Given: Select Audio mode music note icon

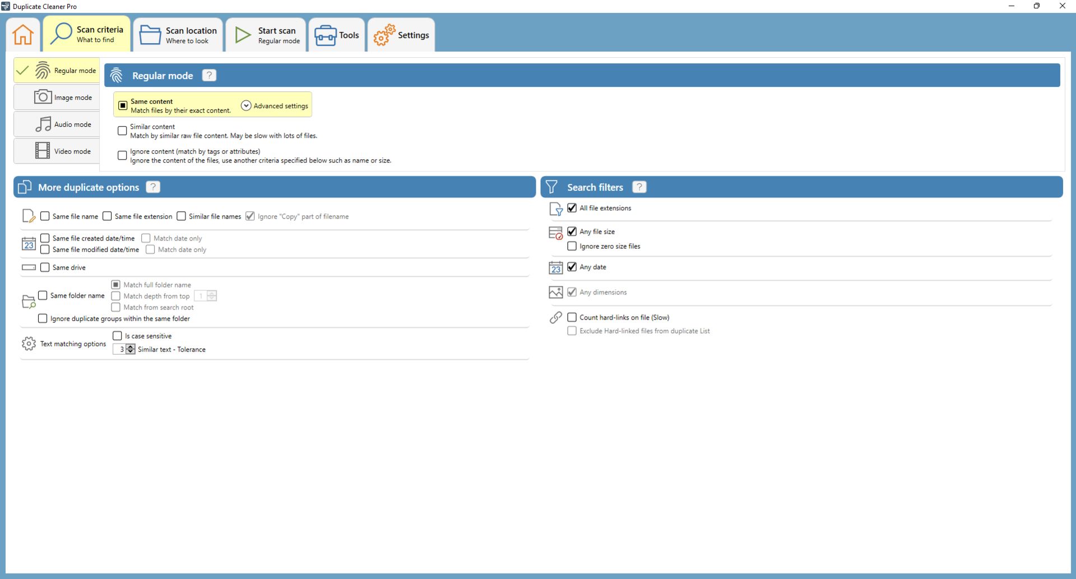Looking at the screenshot, I should [43, 124].
